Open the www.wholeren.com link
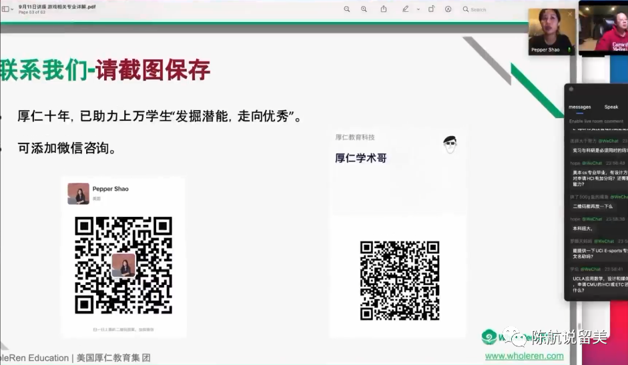This screenshot has width=628, height=365. (x=524, y=356)
